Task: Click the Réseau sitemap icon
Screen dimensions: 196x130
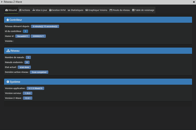Action: 8,51
